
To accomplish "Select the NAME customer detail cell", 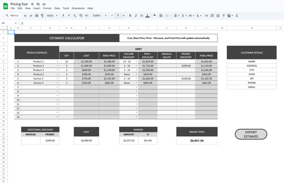I will (252, 62).
